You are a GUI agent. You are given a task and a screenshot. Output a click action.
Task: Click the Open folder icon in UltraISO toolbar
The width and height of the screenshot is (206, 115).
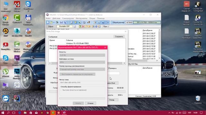[x=51, y=22]
